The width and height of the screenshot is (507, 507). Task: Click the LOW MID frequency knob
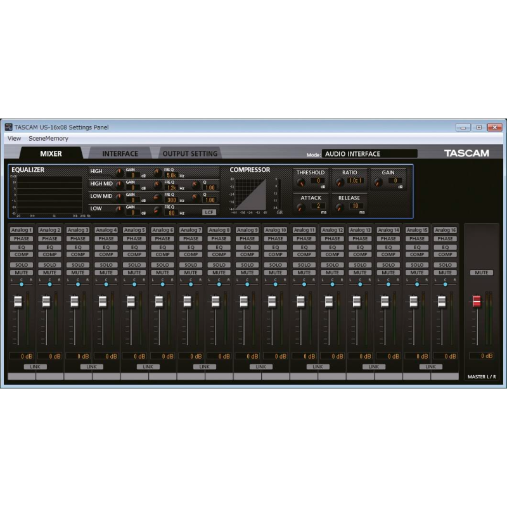tap(157, 198)
